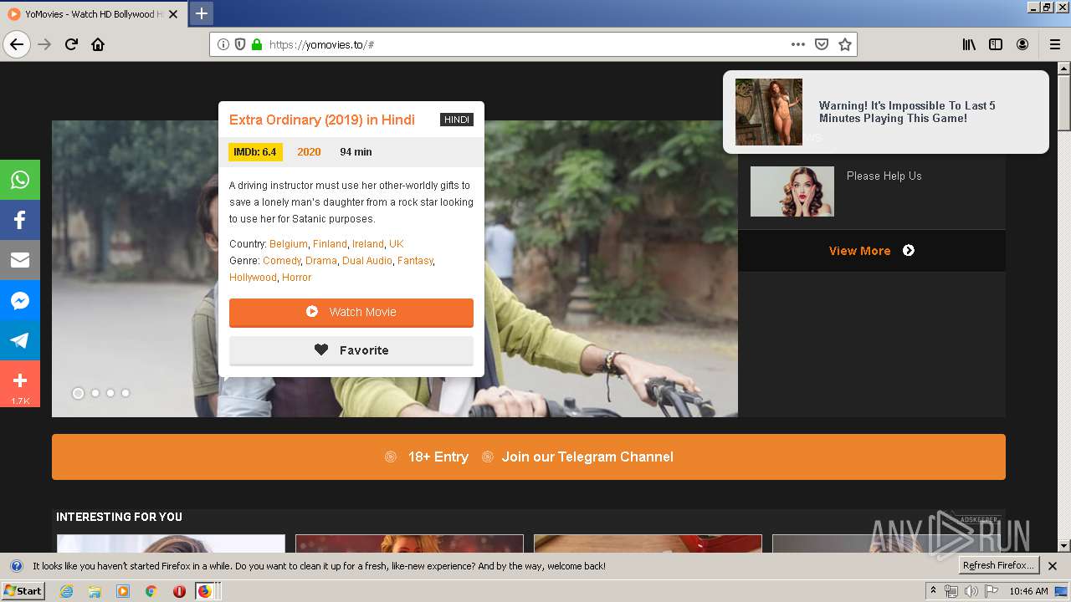Screen dimensions: 1071x602
Task: Share page on Facebook
Action: tap(20, 220)
